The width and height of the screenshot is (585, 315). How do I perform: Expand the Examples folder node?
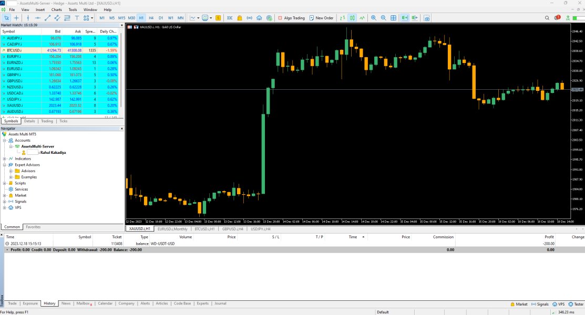point(11,177)
